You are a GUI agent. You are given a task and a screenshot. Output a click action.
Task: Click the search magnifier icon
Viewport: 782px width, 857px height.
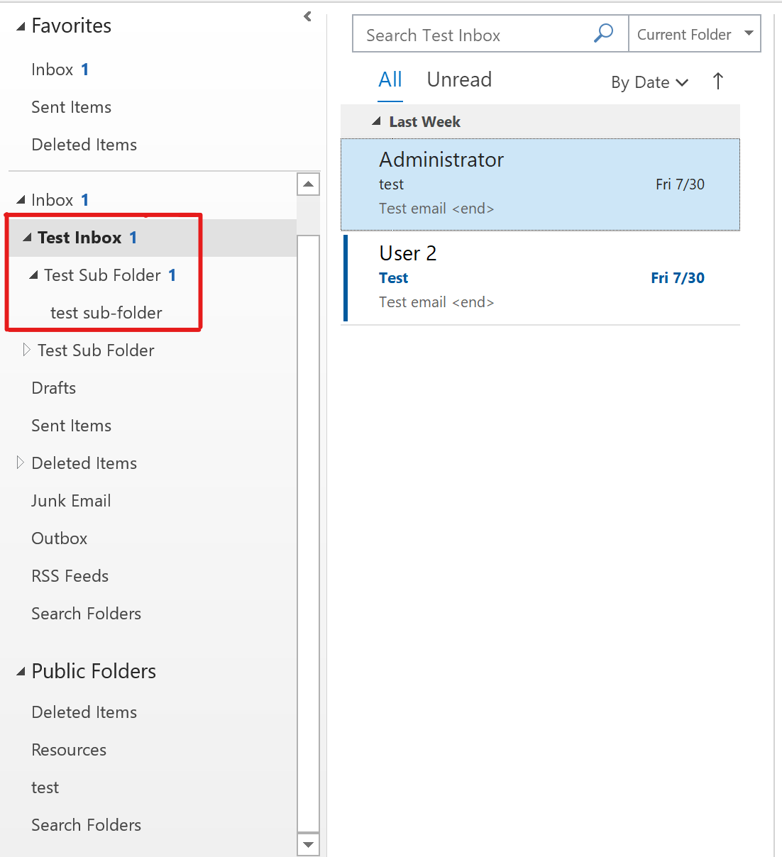[603, 33]
